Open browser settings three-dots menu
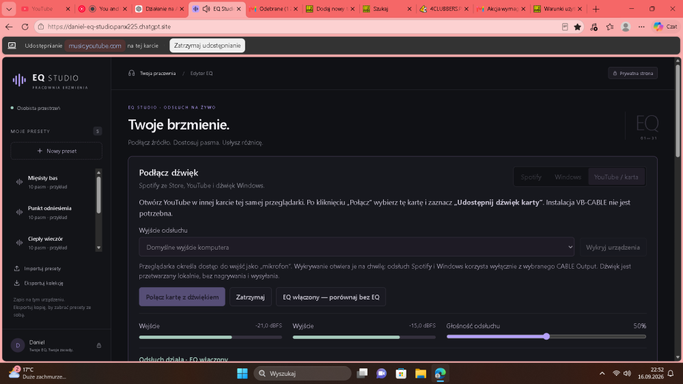Viewport: 683px width, 384px height. coord(641,27)
